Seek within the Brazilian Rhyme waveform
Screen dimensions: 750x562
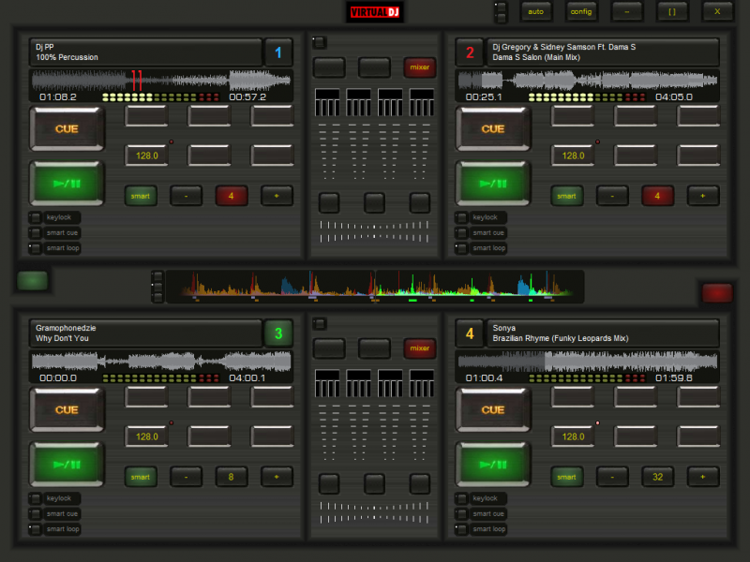coord(588,362)
